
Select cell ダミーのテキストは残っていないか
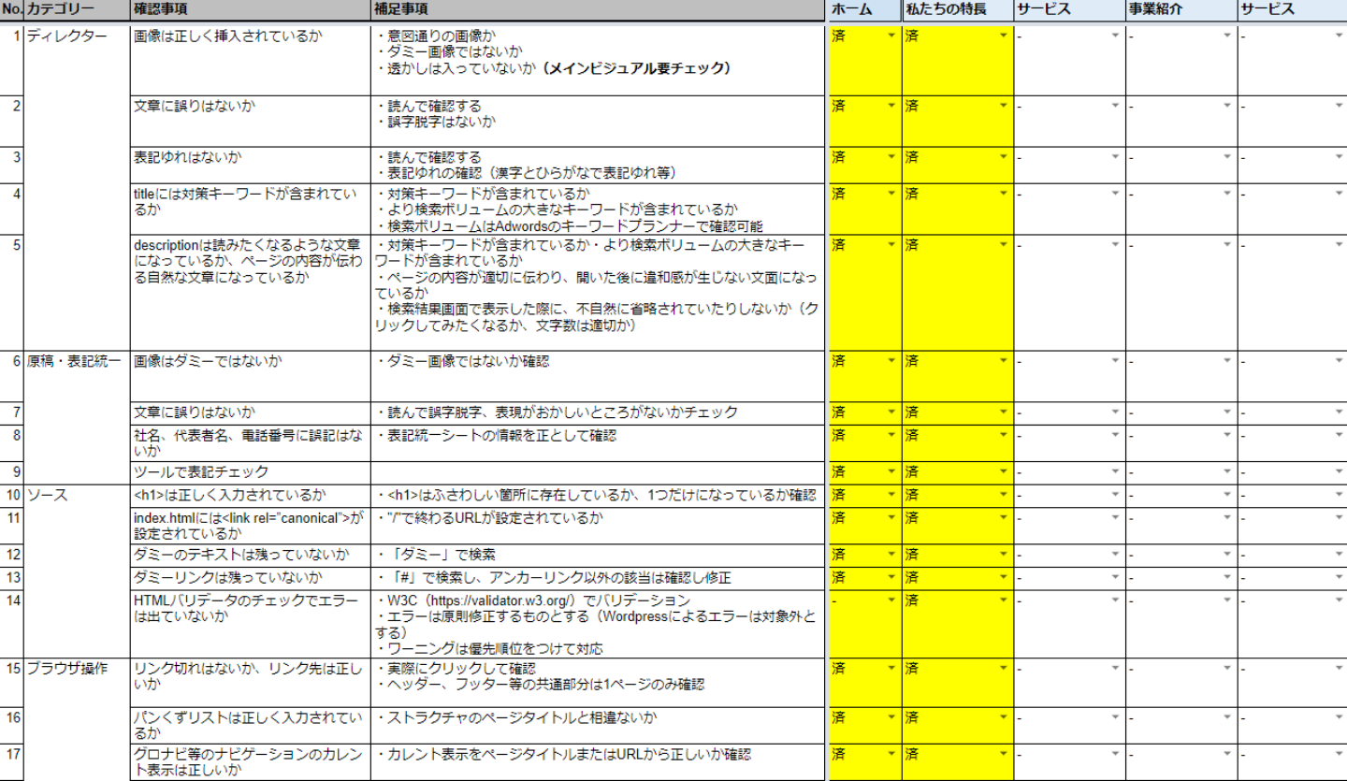[250, 556]
